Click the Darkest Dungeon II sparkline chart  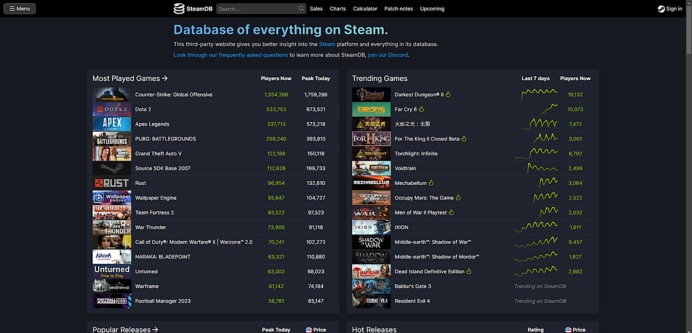click(539, 94)
